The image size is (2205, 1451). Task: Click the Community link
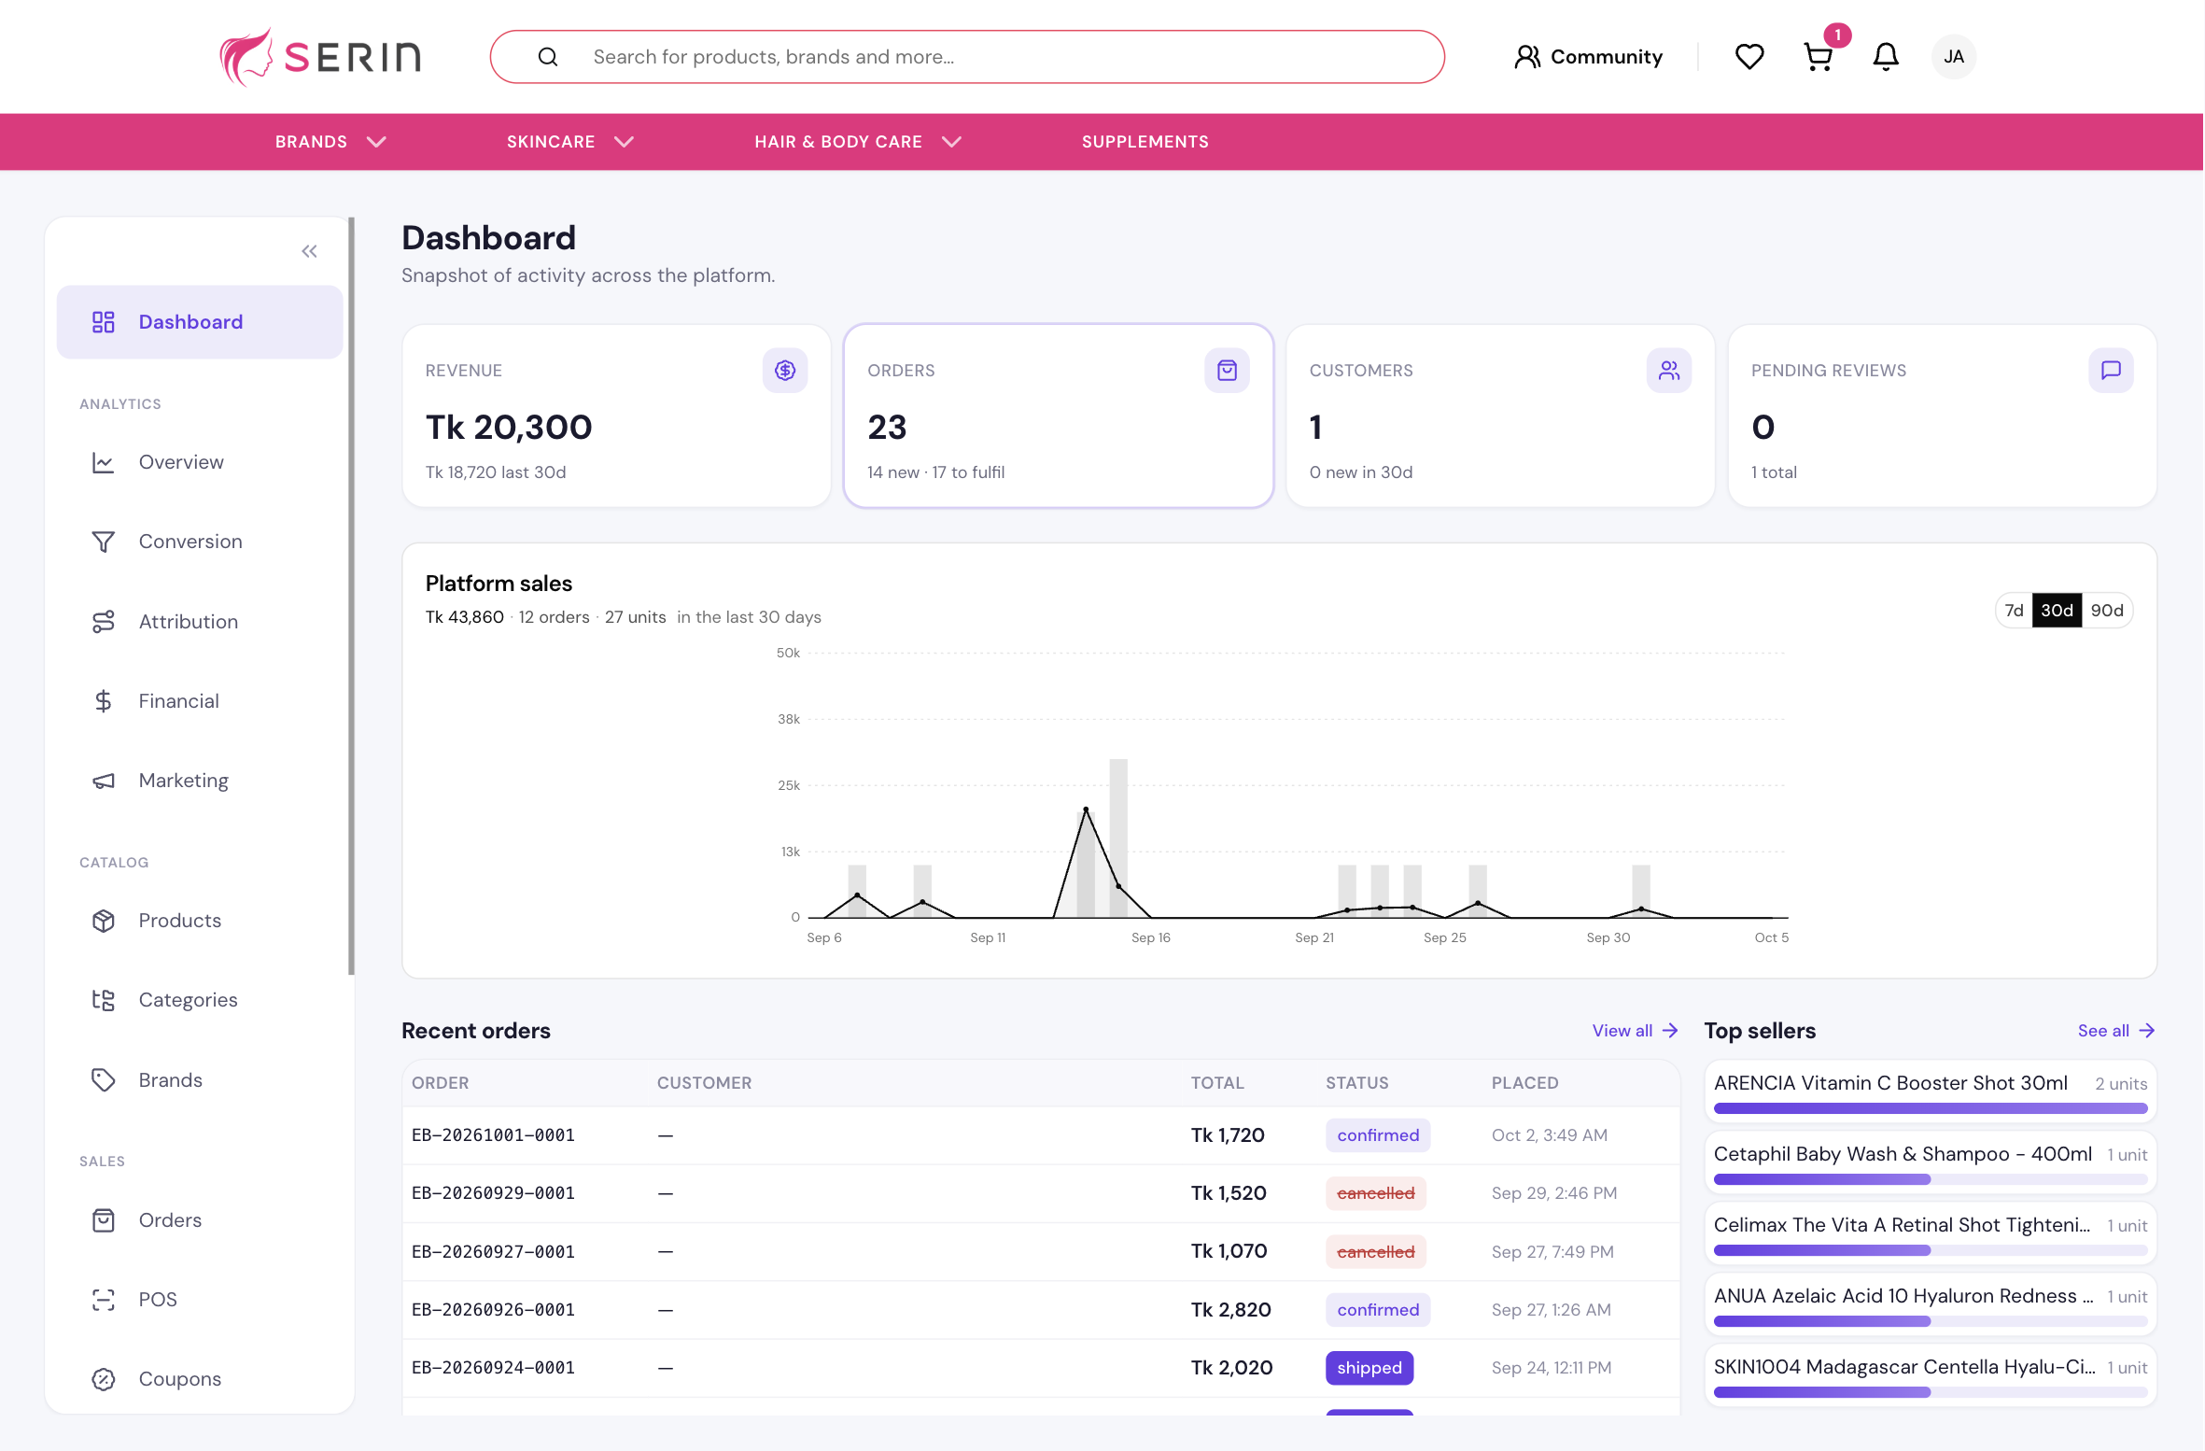(1588, 57)
